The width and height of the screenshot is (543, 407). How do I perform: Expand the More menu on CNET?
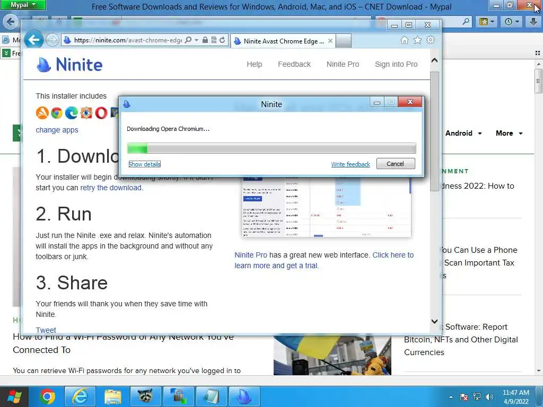(509, 133)
